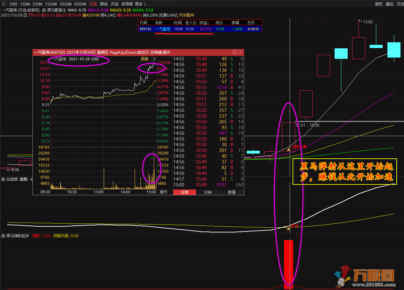The width and height of the screenshot is (404, 290).
Task: Sort table by 收益 column header
Action: [x=204, y=23]
